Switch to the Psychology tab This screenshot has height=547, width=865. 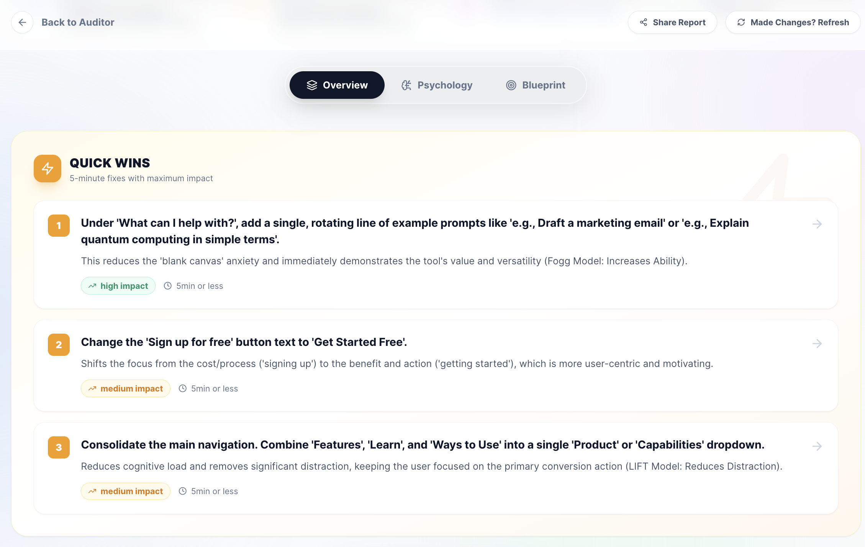click(x=437, y=85)
